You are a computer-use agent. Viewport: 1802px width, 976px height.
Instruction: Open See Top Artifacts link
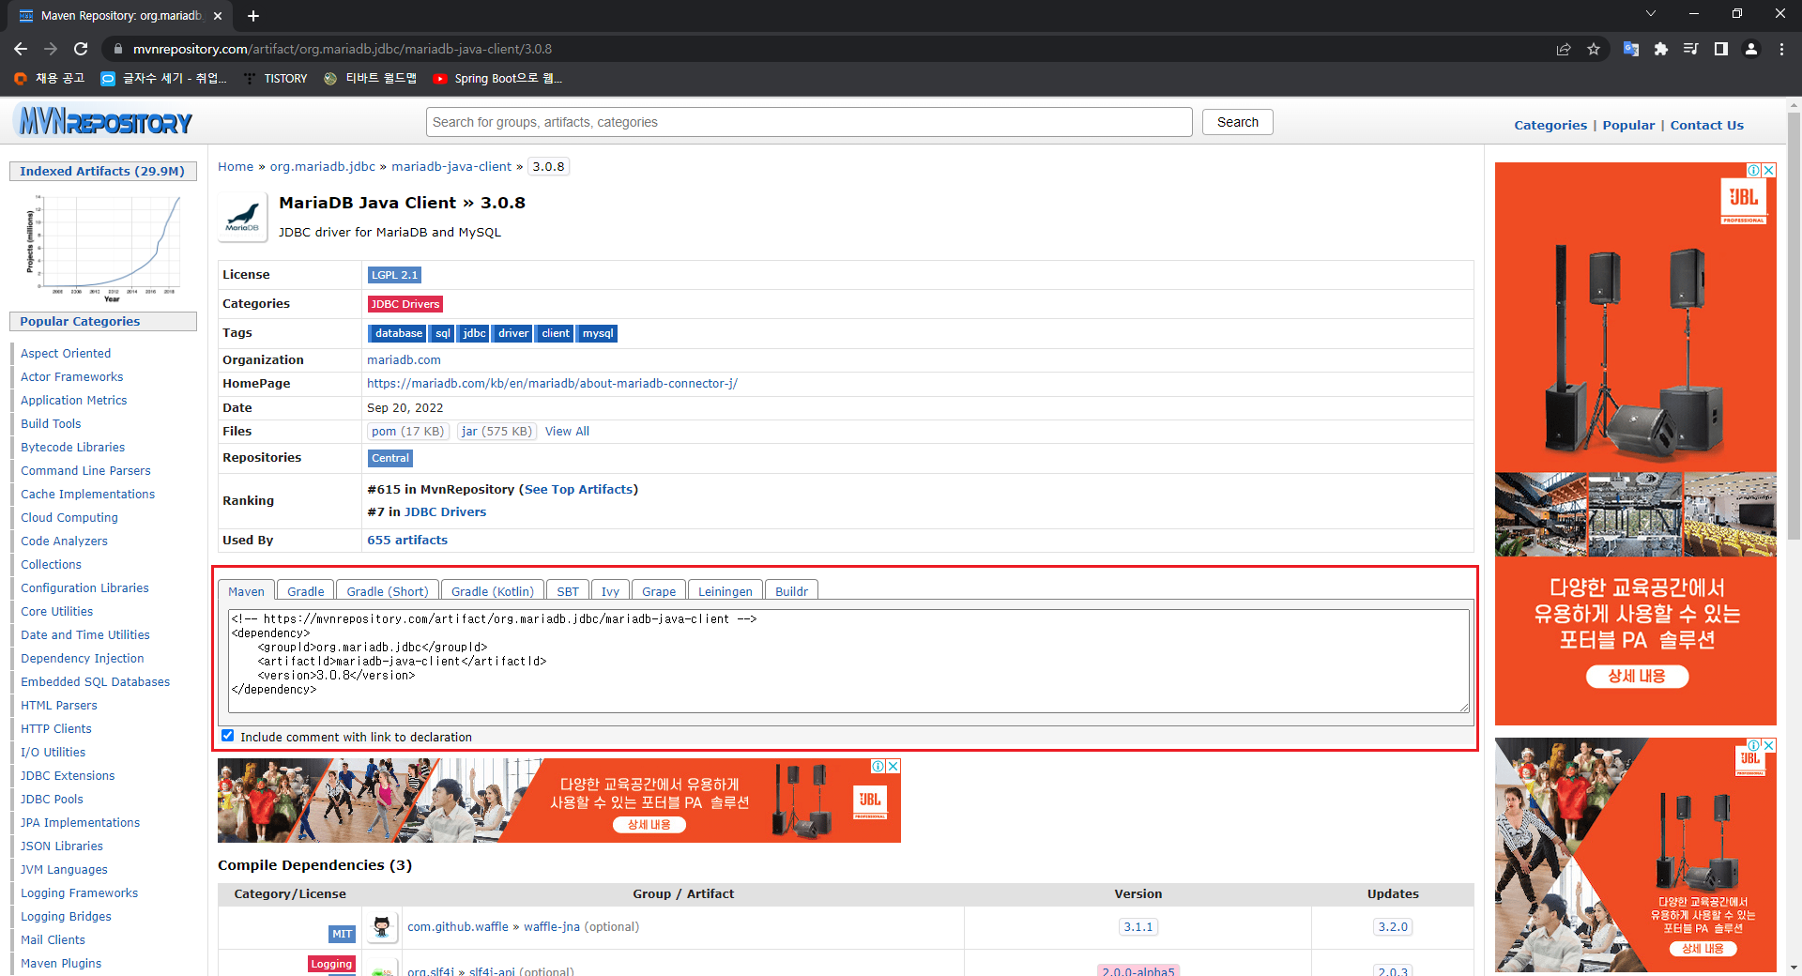coord(578,489)
